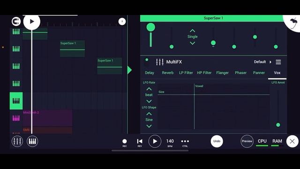
Task: Start playback from the playhead play button
Action: (32, 22)
